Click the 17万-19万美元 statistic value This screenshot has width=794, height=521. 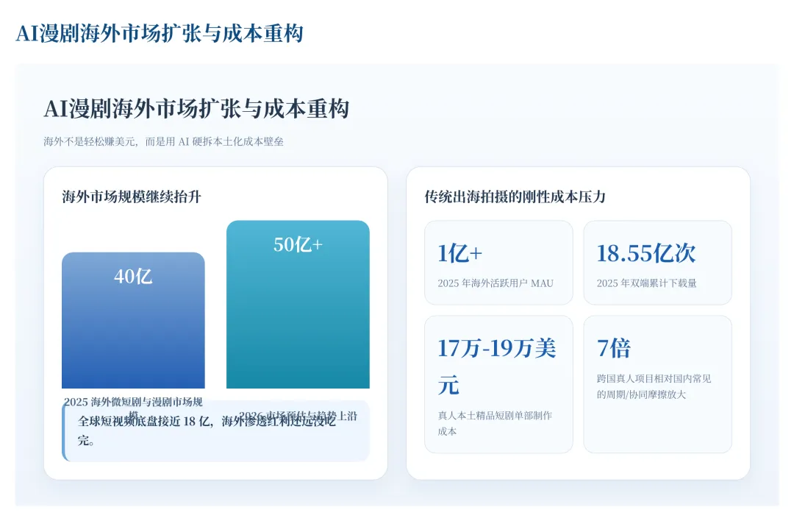(497, 366)
